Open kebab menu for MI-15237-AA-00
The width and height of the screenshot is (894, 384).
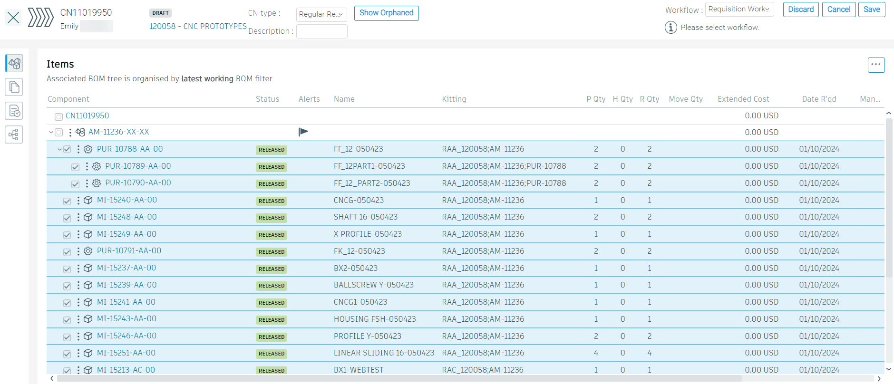click(78, 268)
